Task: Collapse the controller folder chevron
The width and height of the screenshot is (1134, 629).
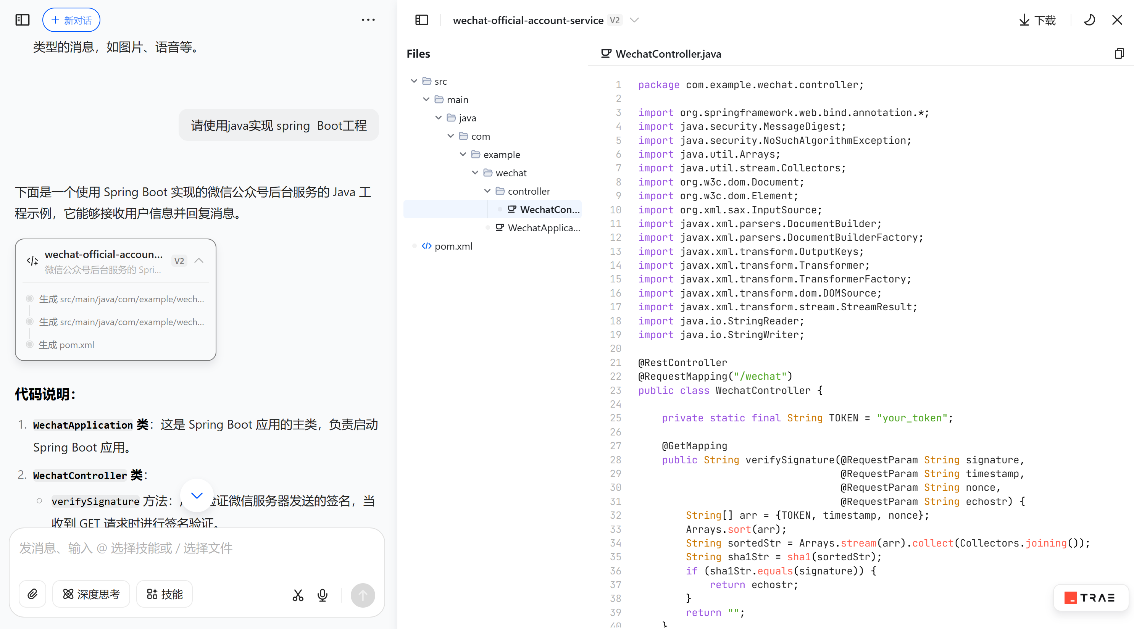Action: click(x=487, y=191)
